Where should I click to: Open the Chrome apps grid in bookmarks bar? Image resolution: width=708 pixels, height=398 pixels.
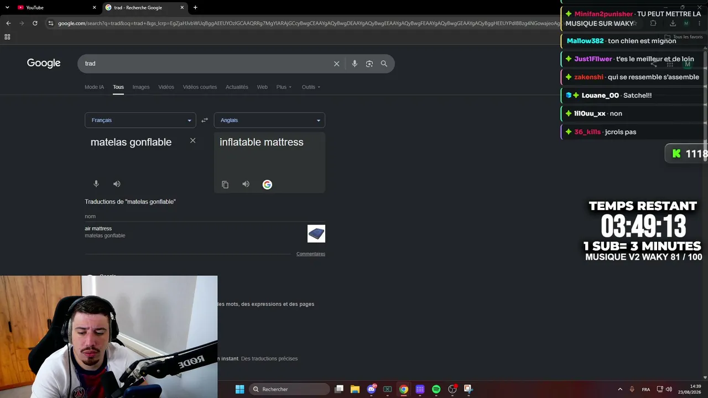click(x=7, y=37)
